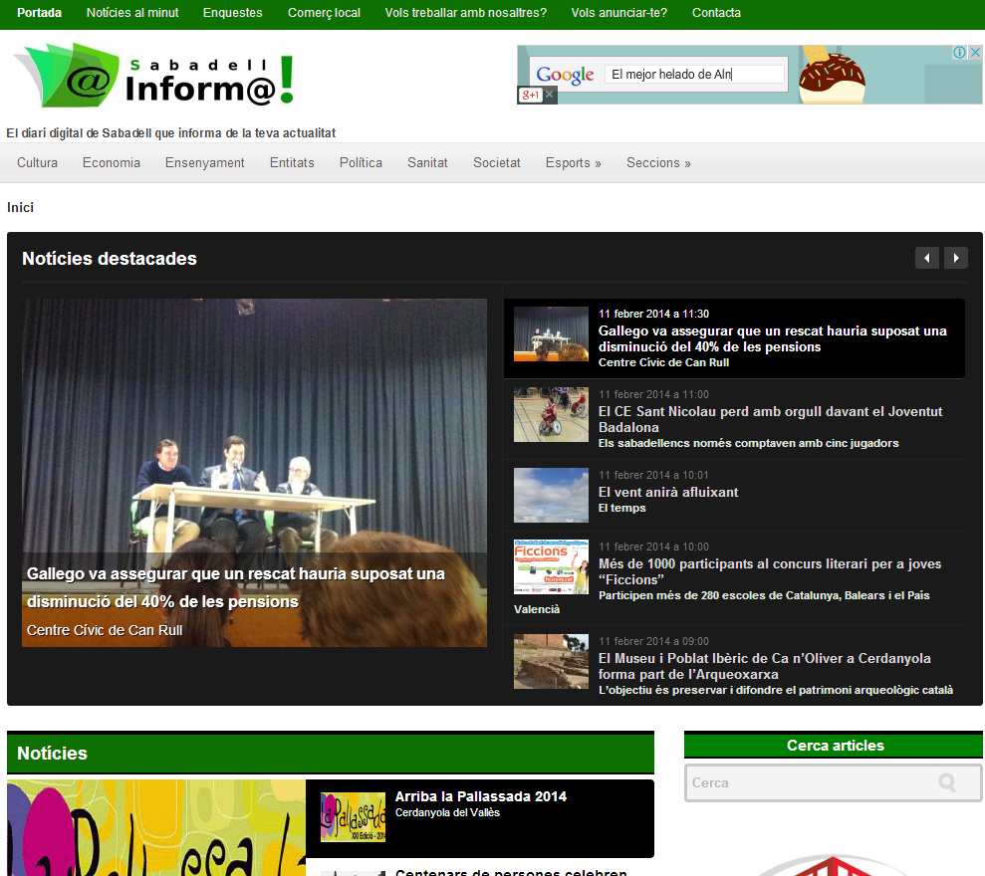
Task: Open small Pallassada poster thumbnail
Action: pyautogui.click(x=353, y=817)
